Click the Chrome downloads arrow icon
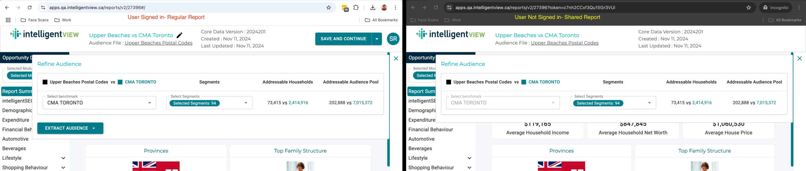 pyautogui.click(x=372, y=8)
